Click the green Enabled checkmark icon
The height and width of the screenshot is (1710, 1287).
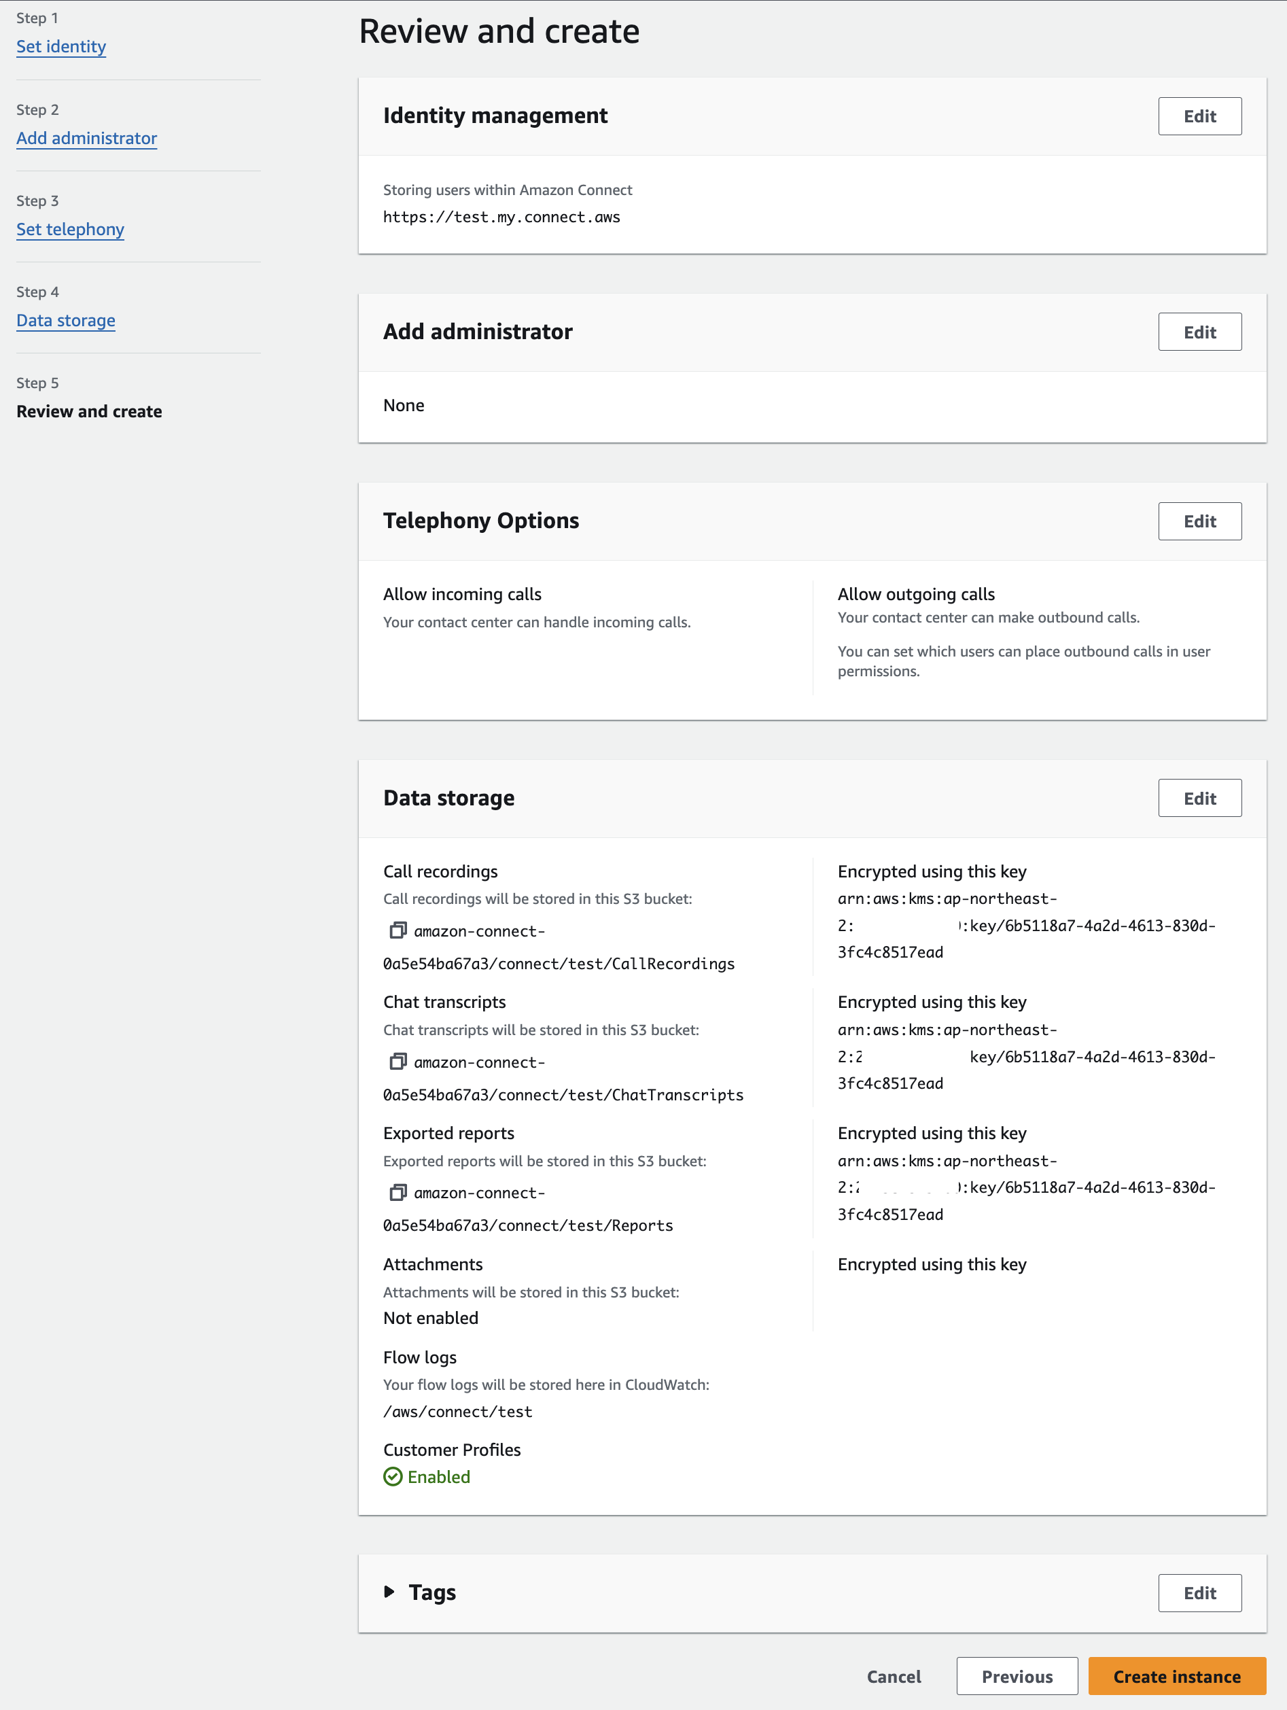point(393,1476)
